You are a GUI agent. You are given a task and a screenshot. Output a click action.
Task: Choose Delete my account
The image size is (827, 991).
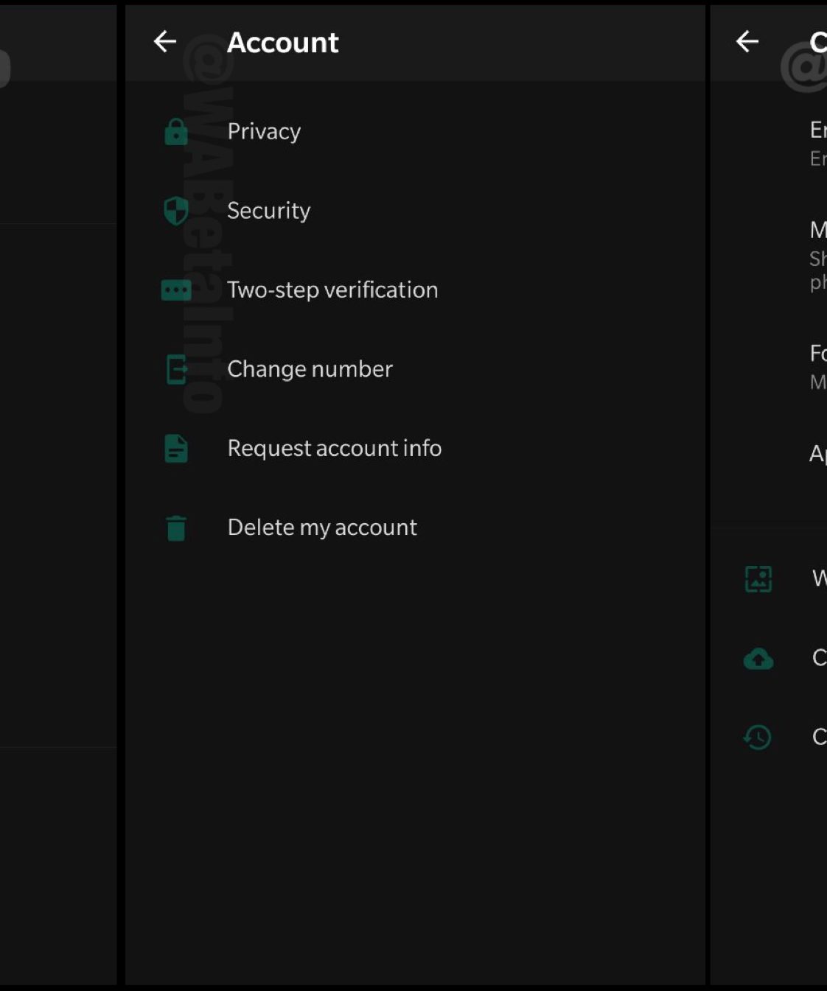click(322, 528)
